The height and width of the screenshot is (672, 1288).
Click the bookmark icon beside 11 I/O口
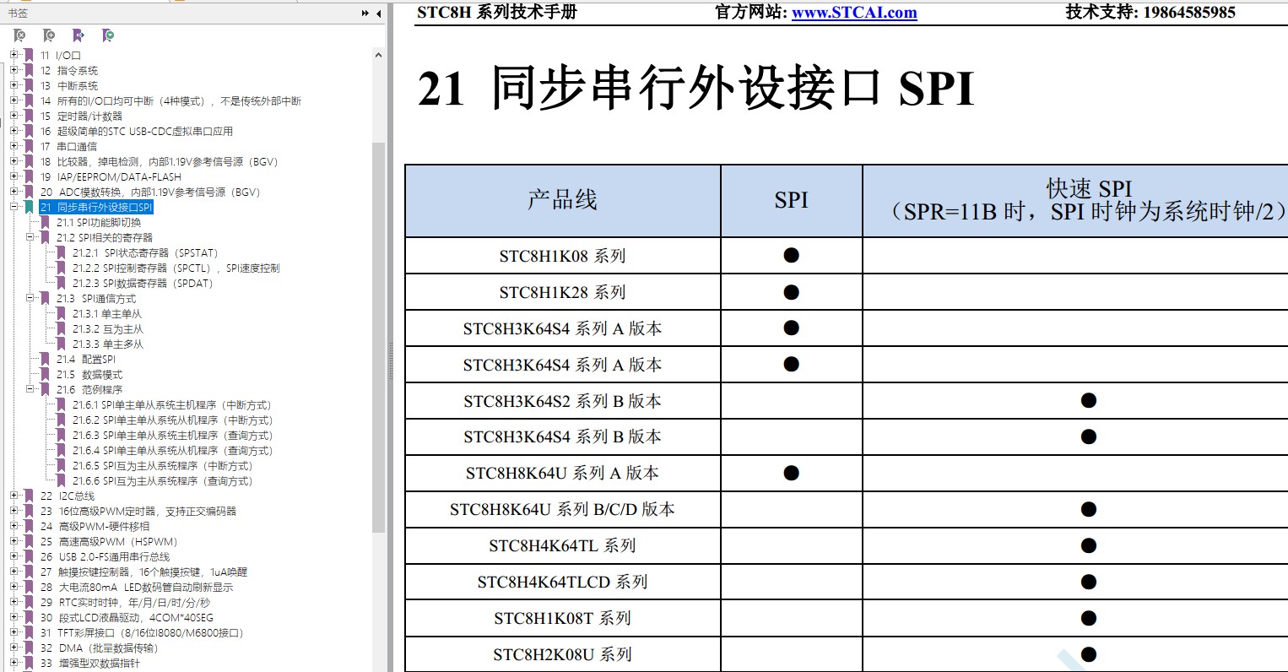[30, 56]
